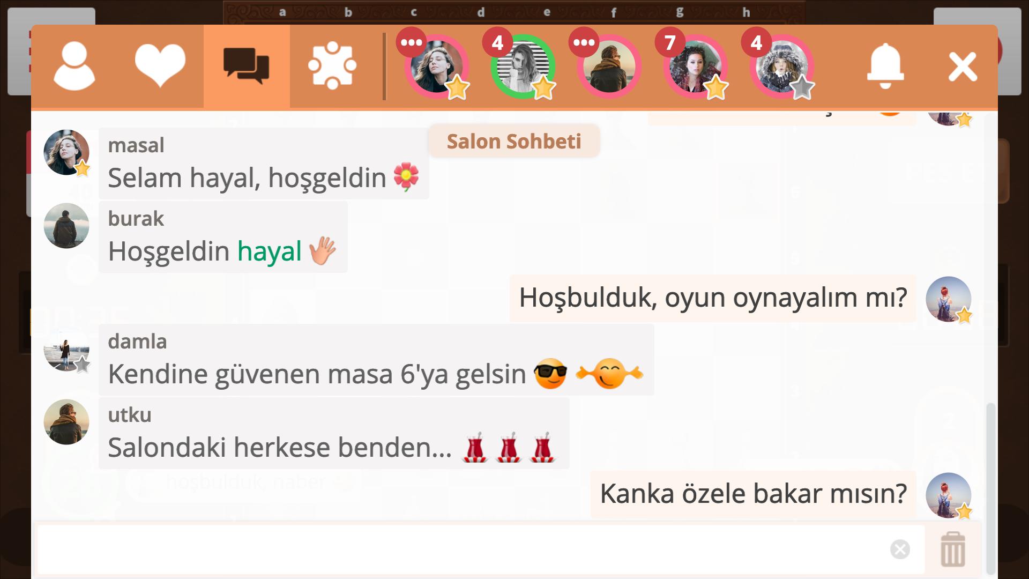Screen dimensions: 1029x579
Task: Click the green hayal mention link
Action: (270, 251)
